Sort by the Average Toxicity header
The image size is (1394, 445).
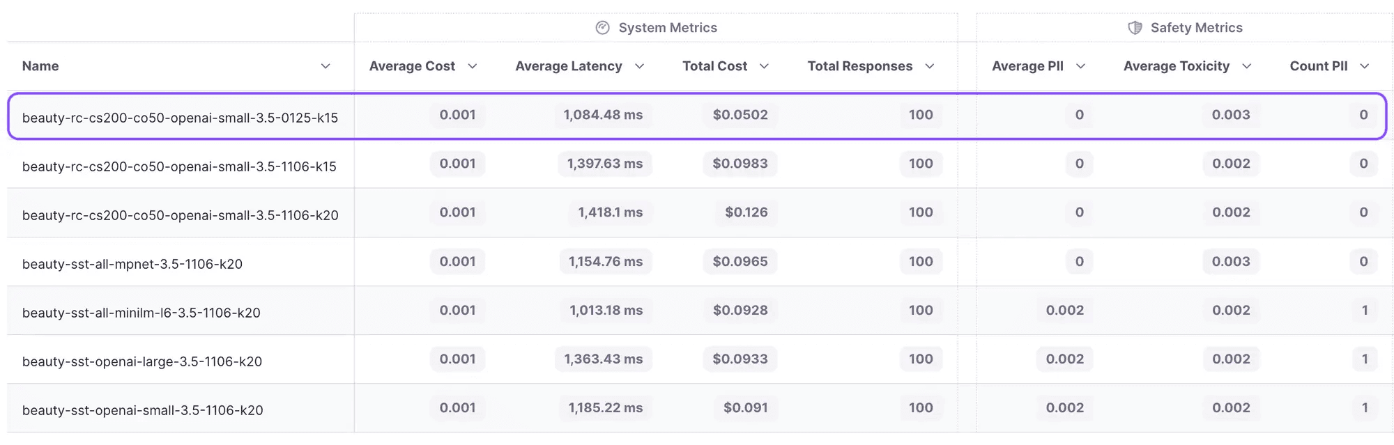point(1177,66)
